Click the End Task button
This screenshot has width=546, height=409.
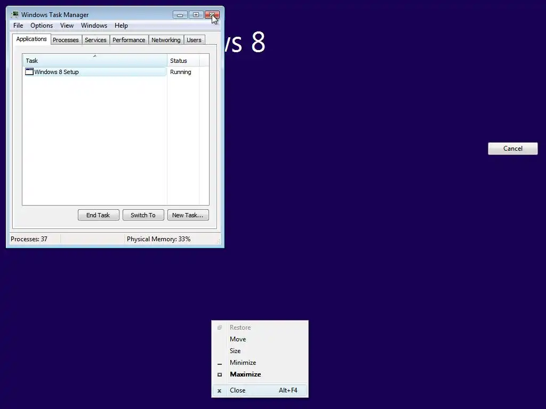(x=99, y=215)
